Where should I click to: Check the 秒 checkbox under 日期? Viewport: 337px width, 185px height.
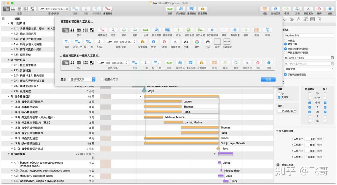click(279, 93)
